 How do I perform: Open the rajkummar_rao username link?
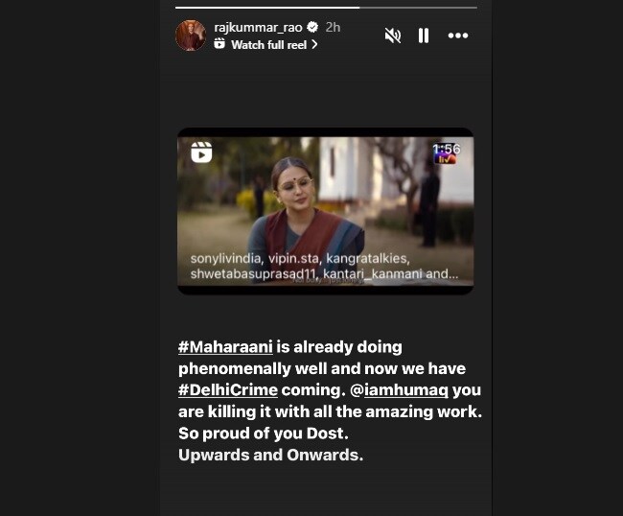pos(258,28)
